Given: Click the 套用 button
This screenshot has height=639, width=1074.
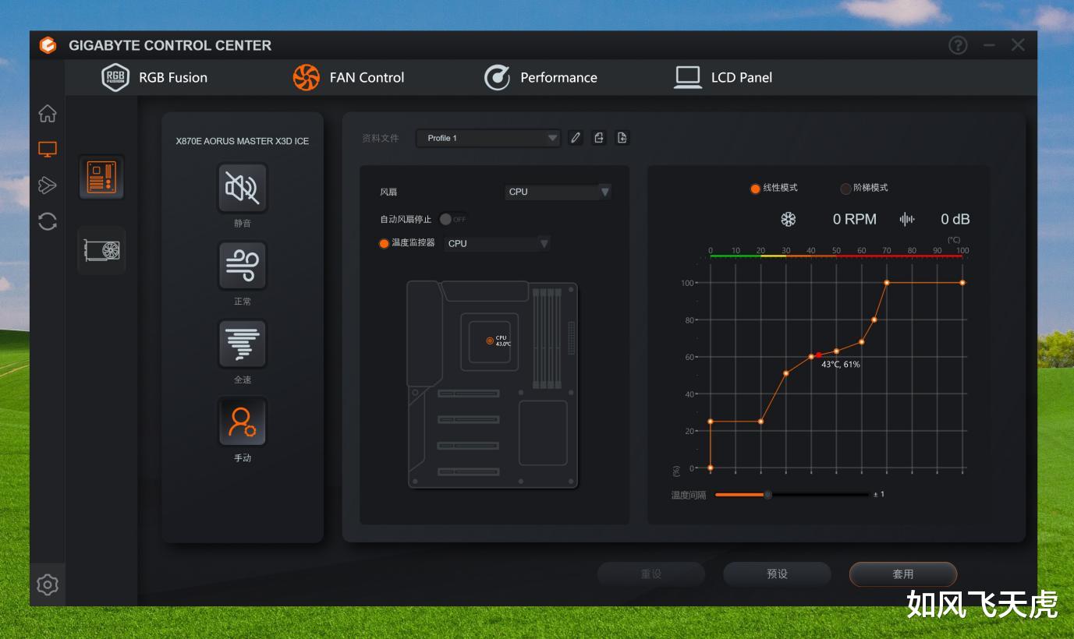Looking at the screenshot, I should [x=903, y=574].
